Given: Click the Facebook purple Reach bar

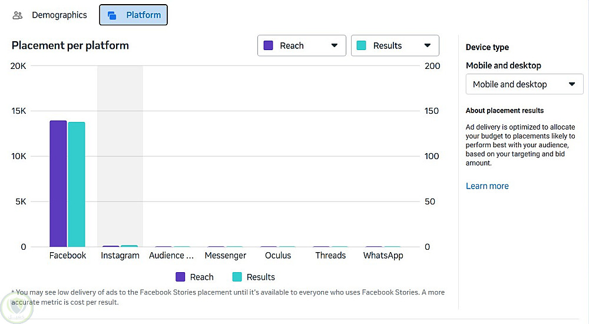Looking at the screenshot, I should (x=58, y=183).
